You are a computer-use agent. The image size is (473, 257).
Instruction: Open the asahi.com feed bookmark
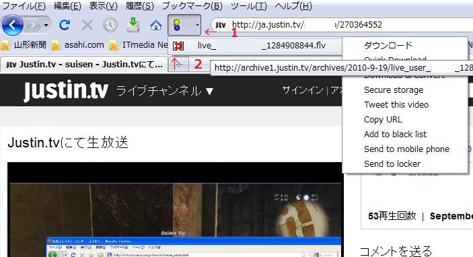(78, 45)
